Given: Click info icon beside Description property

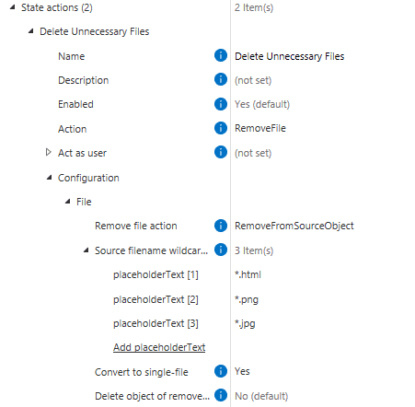Looking at the screenshot, I should [x=221, y=79].
